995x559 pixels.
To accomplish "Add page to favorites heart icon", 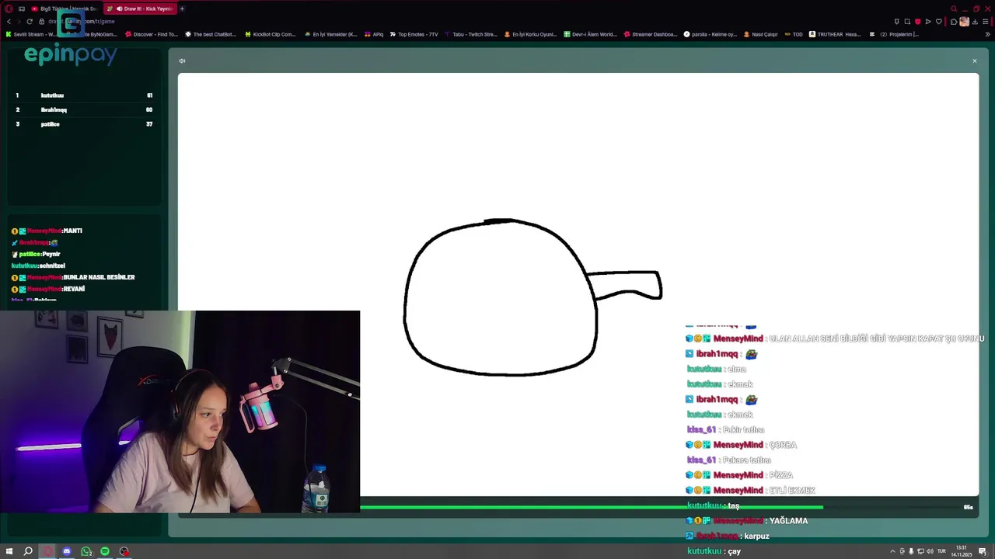I will [938, 22].
